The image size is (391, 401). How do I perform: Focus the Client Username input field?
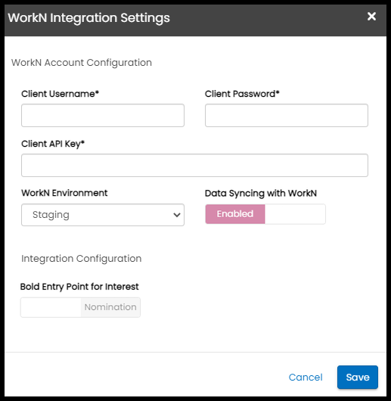pyautogui.click(x=103, y=115)
